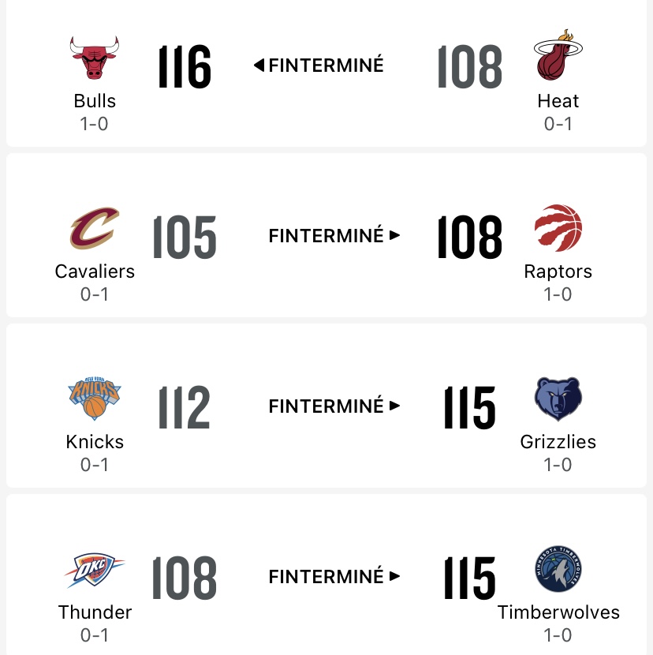The width and height of the screenshot is (653, 655).
Task: Tap the Chicago Bulls logo
Action: tap(95, 58)
